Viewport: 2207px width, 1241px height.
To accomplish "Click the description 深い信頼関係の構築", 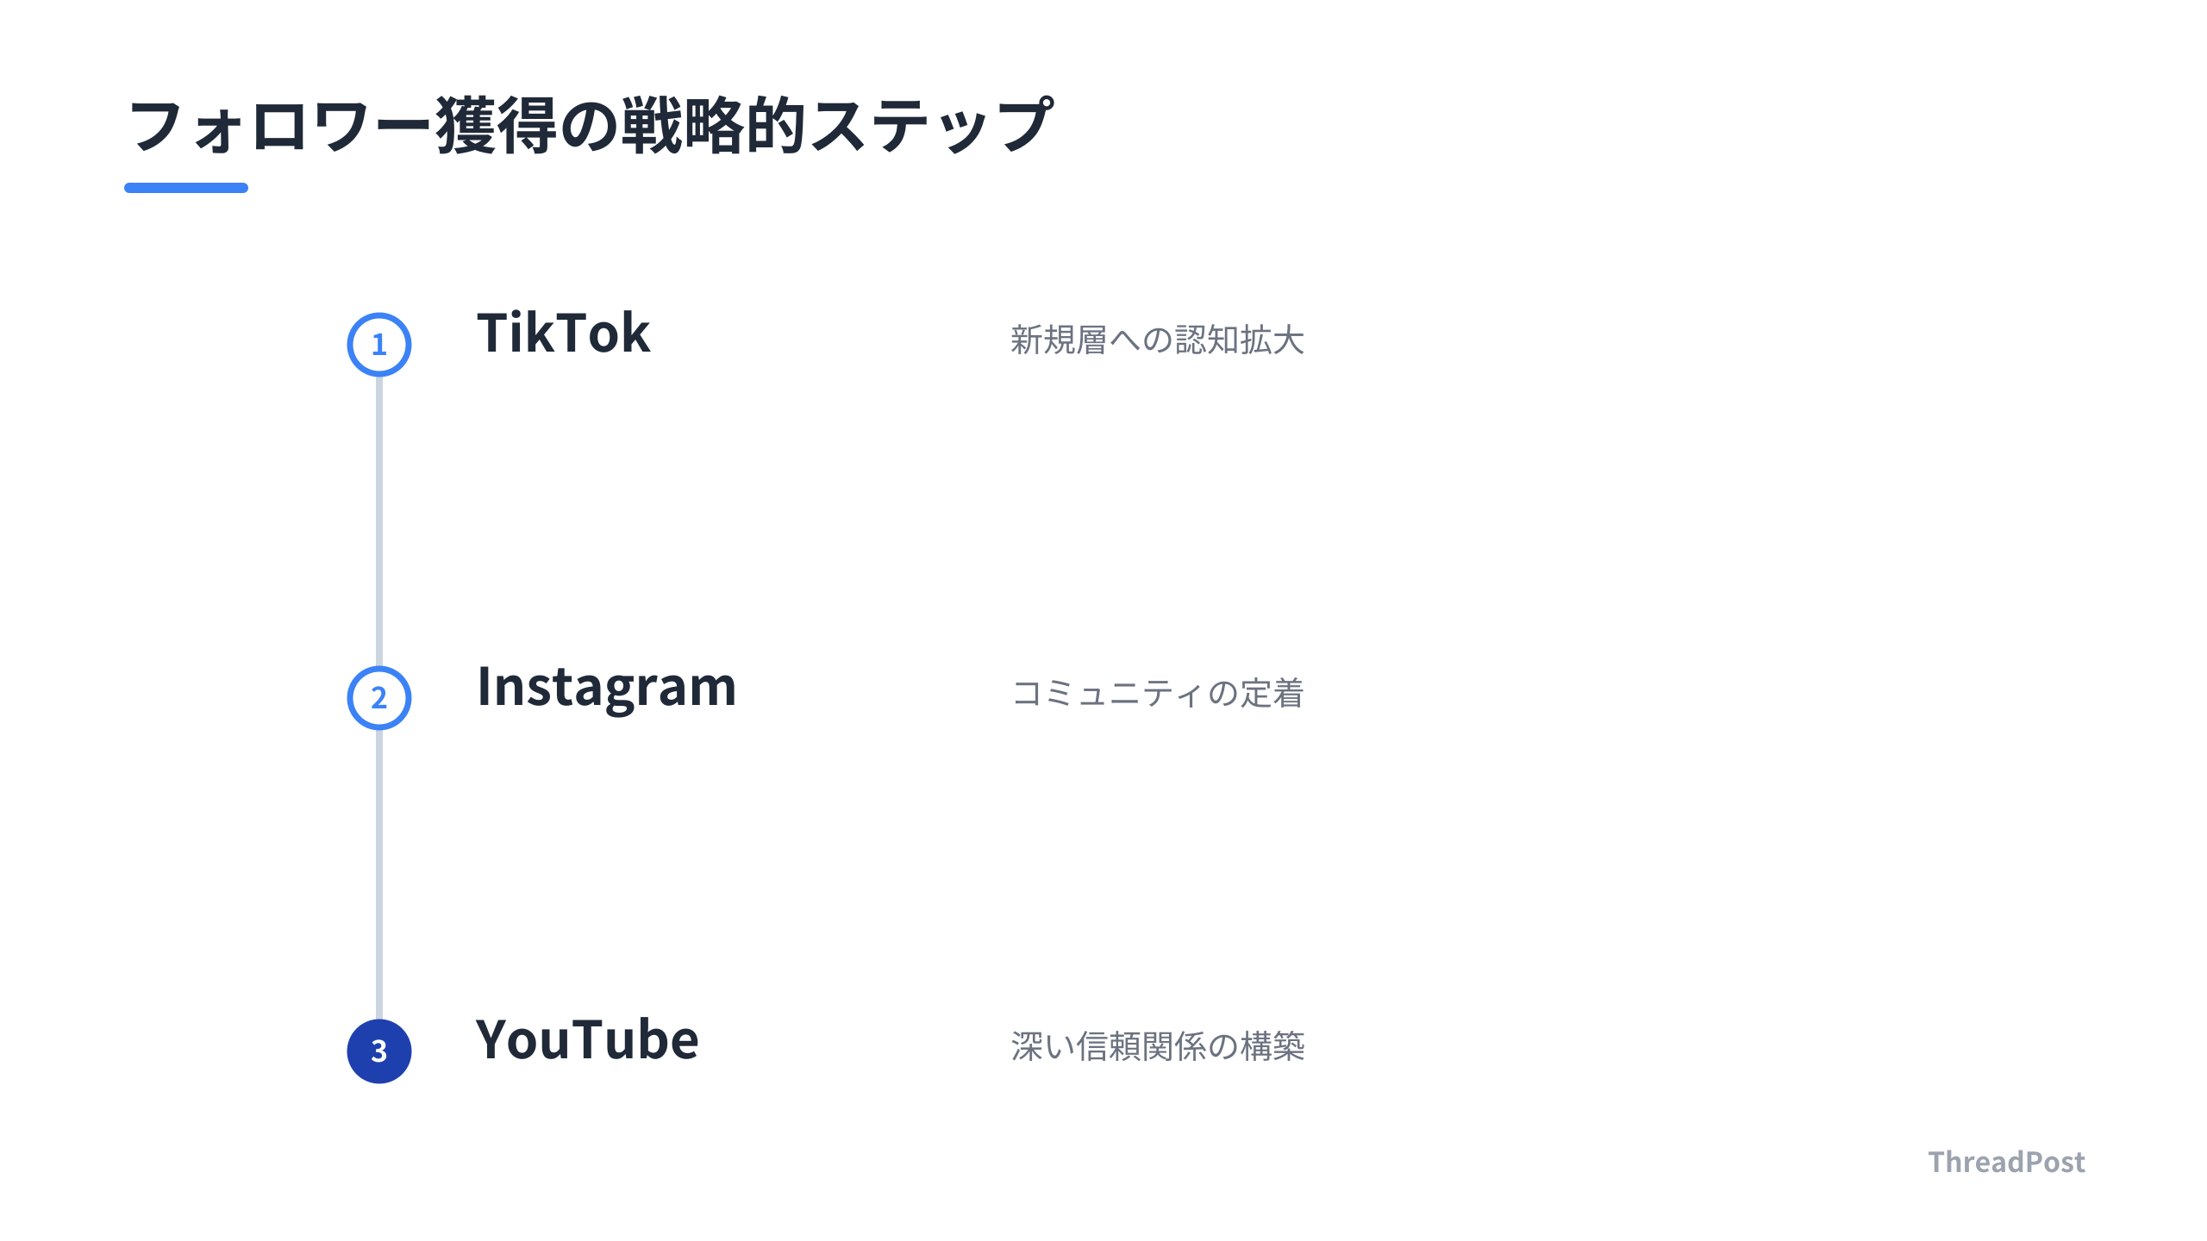I will pos(1157,1047).
